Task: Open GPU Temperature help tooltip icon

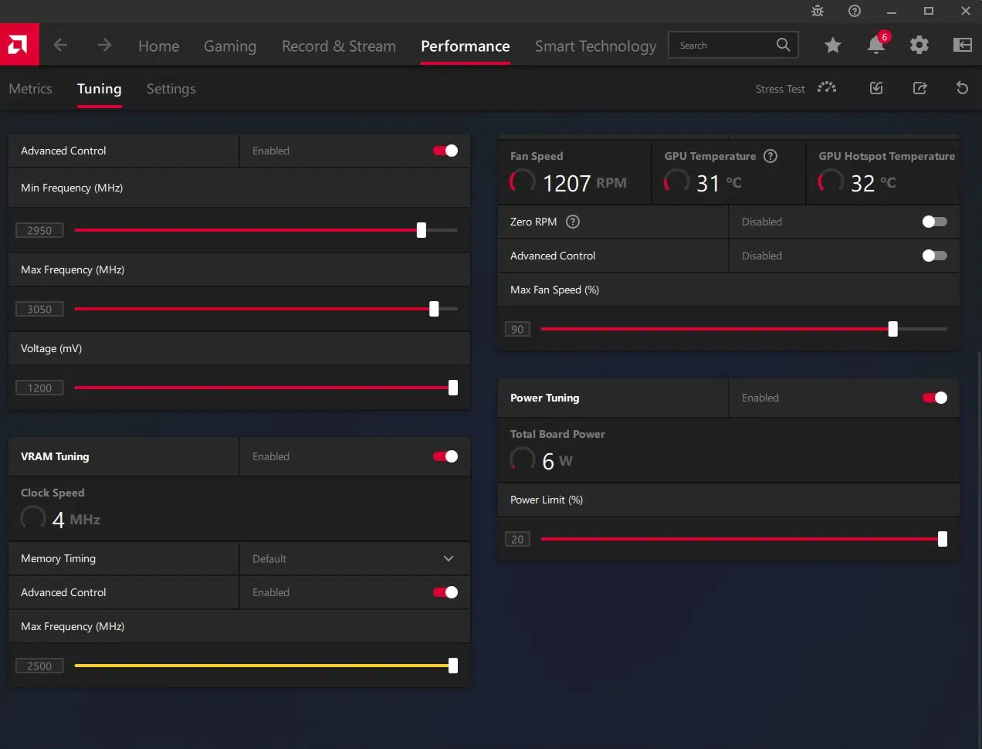Action: point(770,156)
